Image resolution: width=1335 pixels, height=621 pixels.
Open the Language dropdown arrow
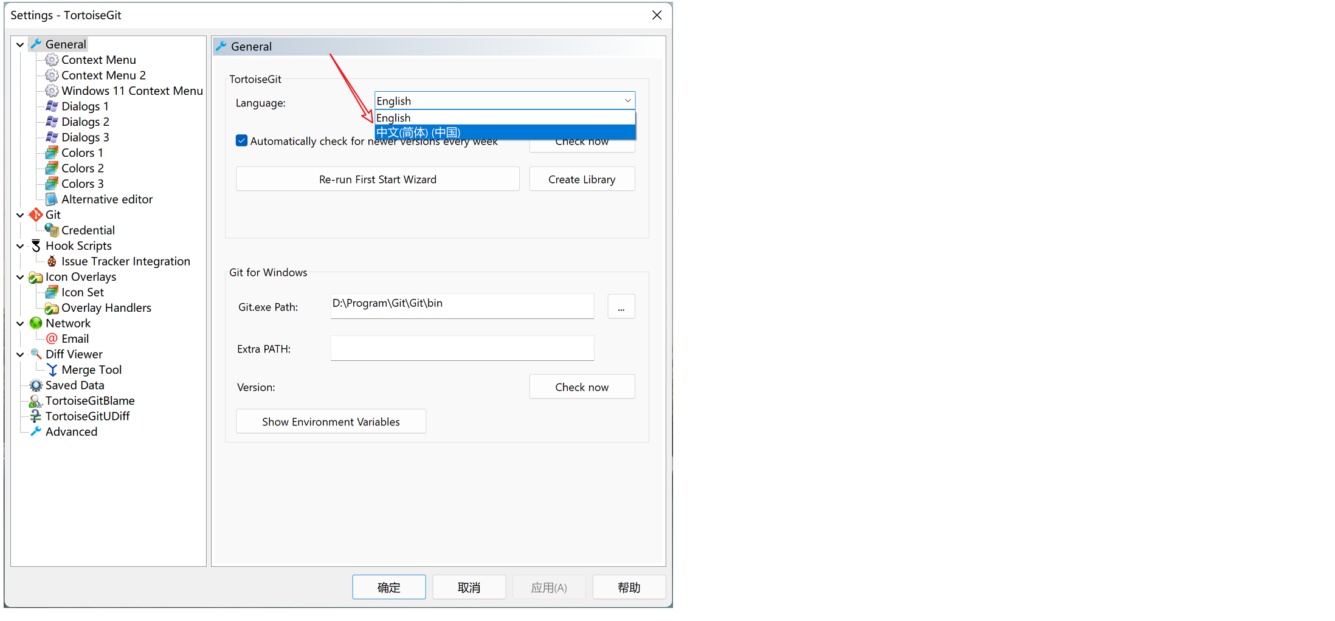tap(627, 101)
